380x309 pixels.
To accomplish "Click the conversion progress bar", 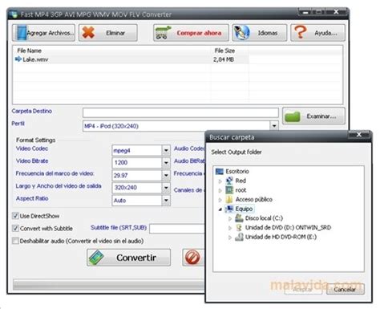I will [109, 284].
